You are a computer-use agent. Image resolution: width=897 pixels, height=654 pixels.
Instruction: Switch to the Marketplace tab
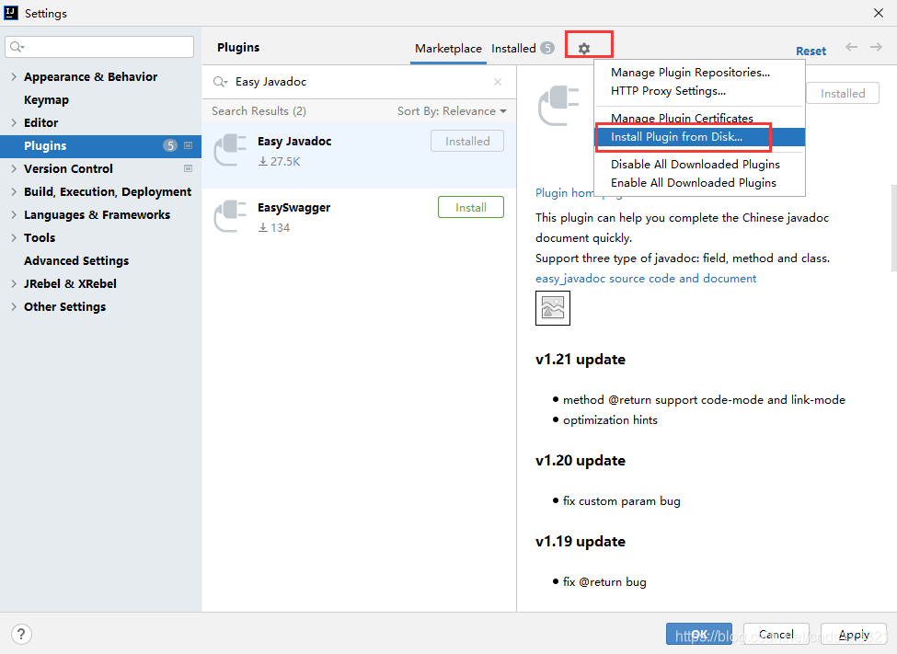tap(448, 49)
